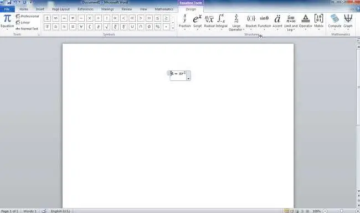Insert the multiplication sign symbol
360x213 pixels.
pyautogui.click(x=90, y=18)
